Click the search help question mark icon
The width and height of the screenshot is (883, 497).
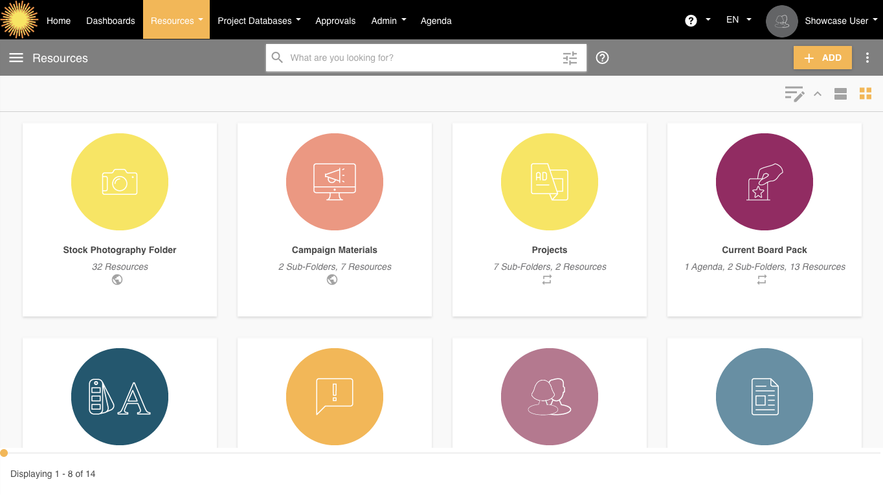click(x=602, y=58)
